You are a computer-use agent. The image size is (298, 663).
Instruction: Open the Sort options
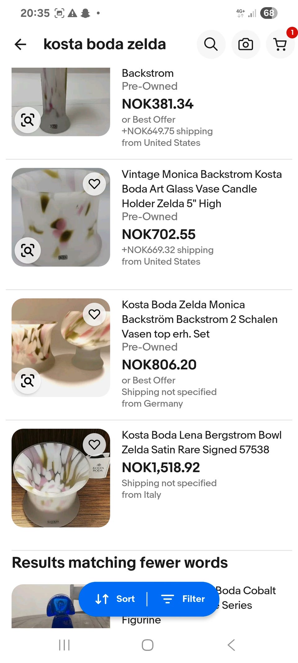pyautogui.click(x=115, y=599)
